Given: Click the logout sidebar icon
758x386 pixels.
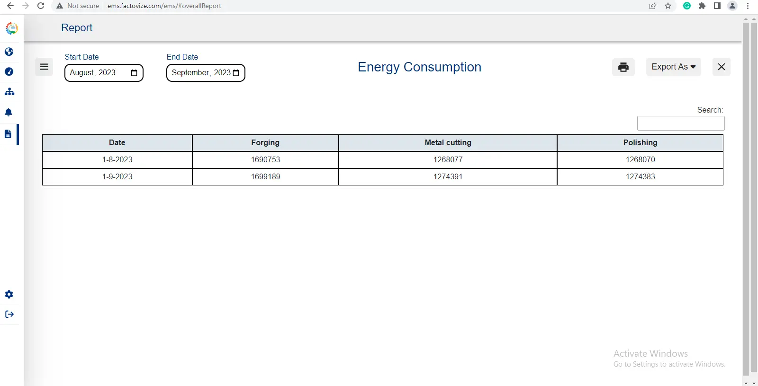Looking at the screenshot, I should [x=9, y=314].
